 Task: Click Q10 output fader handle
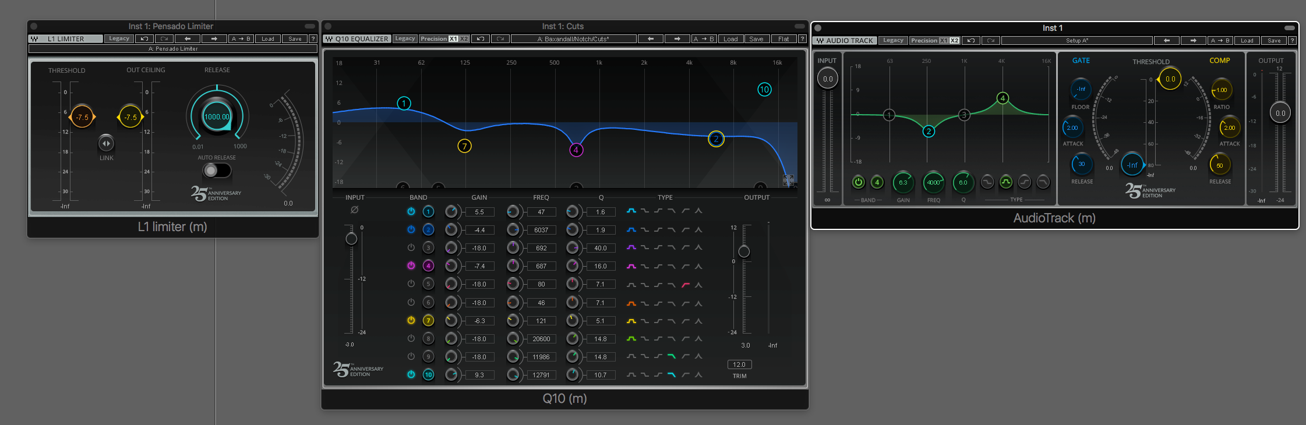point(744,252)
